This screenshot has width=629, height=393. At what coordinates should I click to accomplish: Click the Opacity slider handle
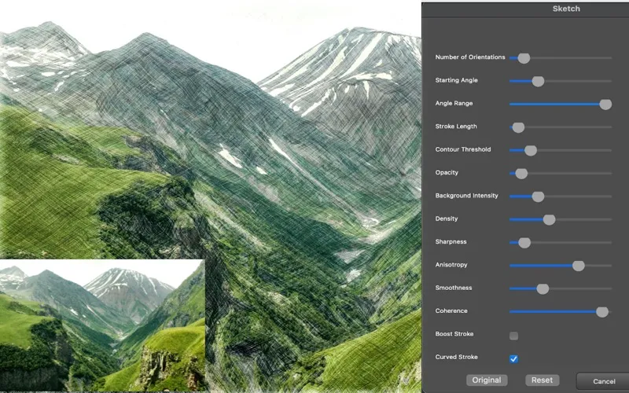click(x=521, y=174)
